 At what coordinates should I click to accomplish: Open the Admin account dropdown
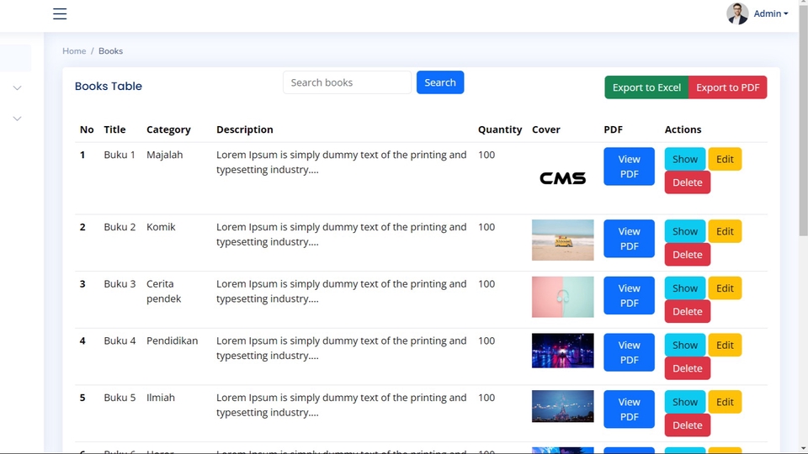[770, 14]
